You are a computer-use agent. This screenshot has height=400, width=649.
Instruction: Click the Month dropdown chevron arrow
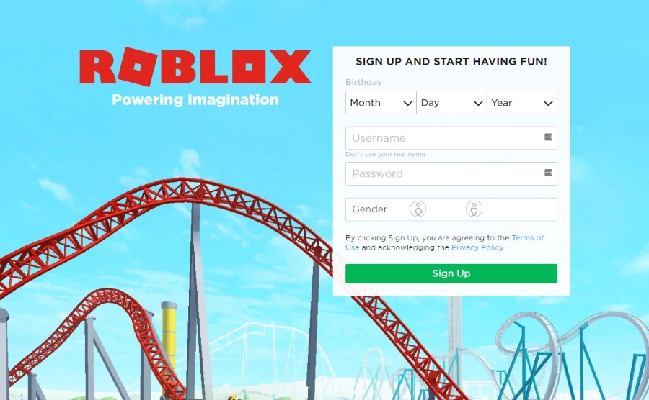click(x=407, y=103)
